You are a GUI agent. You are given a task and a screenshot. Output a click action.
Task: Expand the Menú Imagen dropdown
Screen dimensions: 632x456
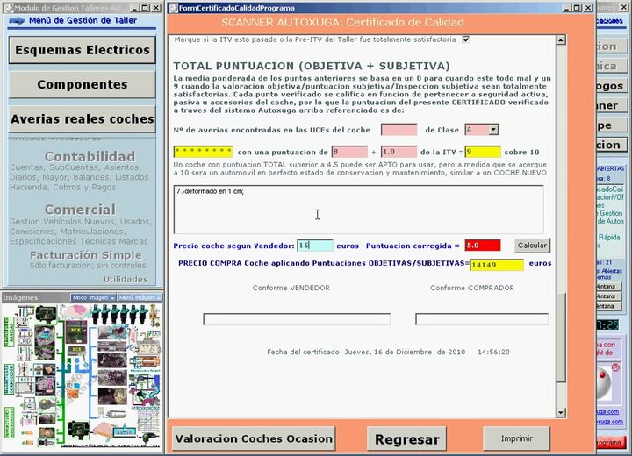pos(140,297)
